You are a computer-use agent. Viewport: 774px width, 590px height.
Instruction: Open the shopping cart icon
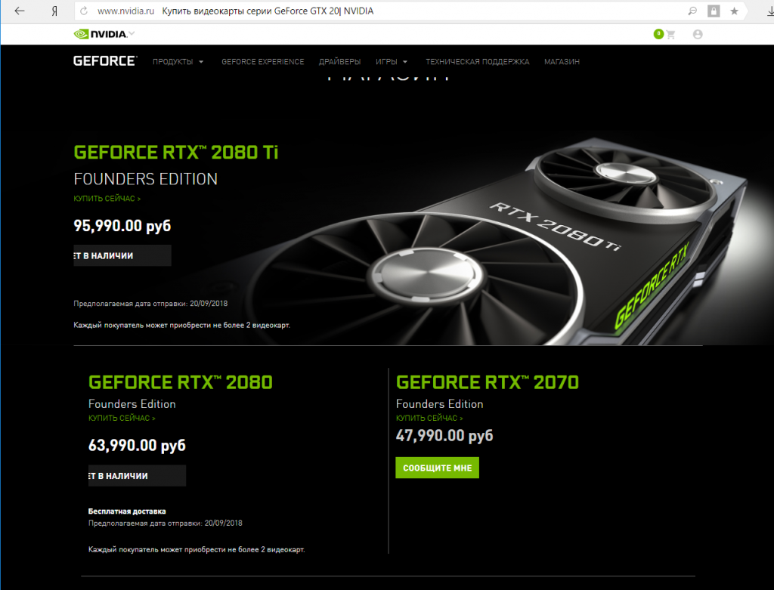pyautogui.click(x=670, y=35)
